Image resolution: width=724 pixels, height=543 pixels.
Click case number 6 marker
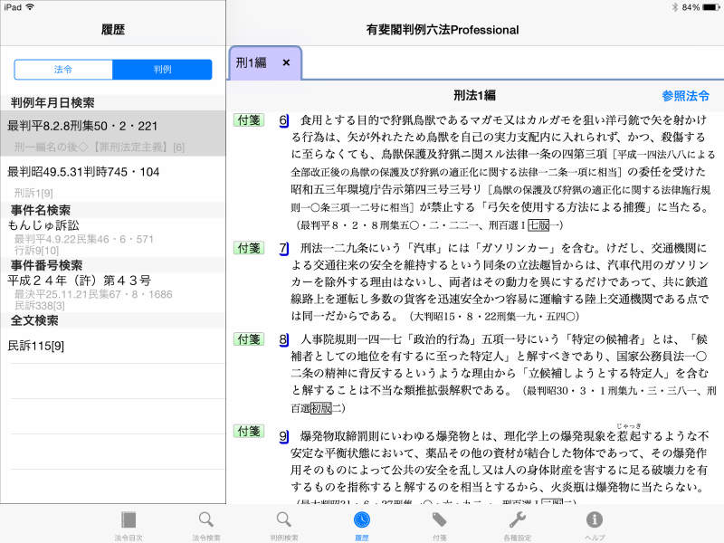[283, 121]
